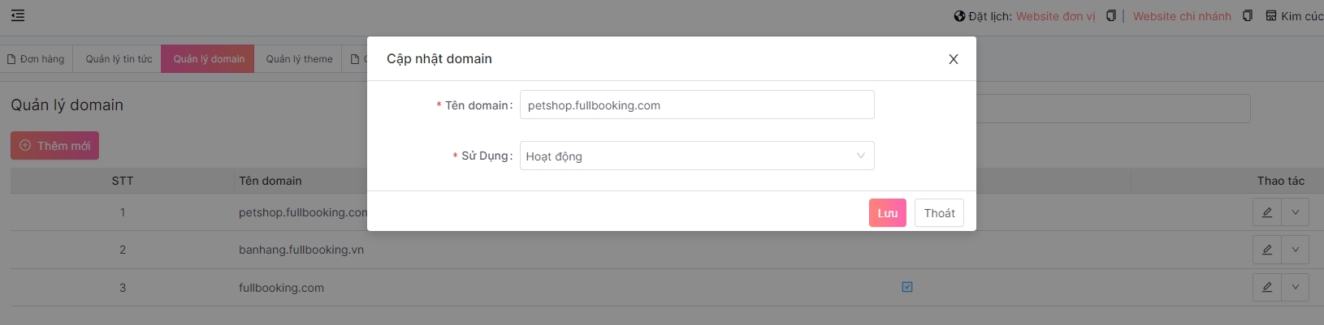Open the Website đơn vị link
The image size is (1324, 325).
tap(1055, 16)
